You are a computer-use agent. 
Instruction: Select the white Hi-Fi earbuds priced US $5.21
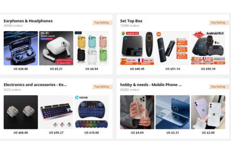pyautogui.click(x=56, y=48)
